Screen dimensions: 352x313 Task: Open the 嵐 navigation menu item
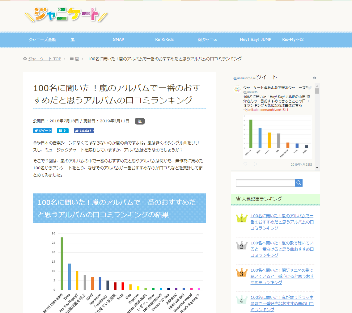click(x=73, y=40)
